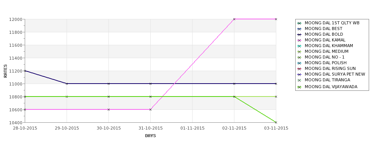The height and width of the screenshot is (163, 371).
Task: Click the green data point at 10400 on 03-11-2015
Action: pyautogui.click(x=276, y=122)
